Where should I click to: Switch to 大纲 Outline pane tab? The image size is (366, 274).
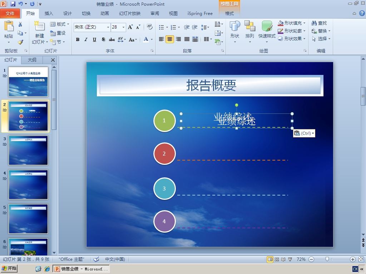pyautogui.click(x=32, y=60)
